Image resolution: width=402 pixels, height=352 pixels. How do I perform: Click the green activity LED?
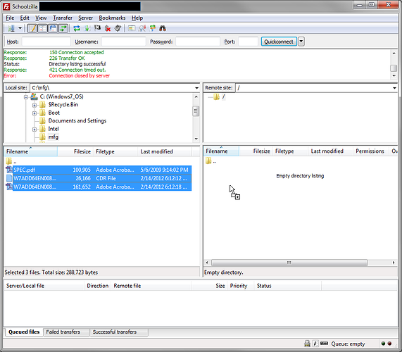(x=383, y=344)
